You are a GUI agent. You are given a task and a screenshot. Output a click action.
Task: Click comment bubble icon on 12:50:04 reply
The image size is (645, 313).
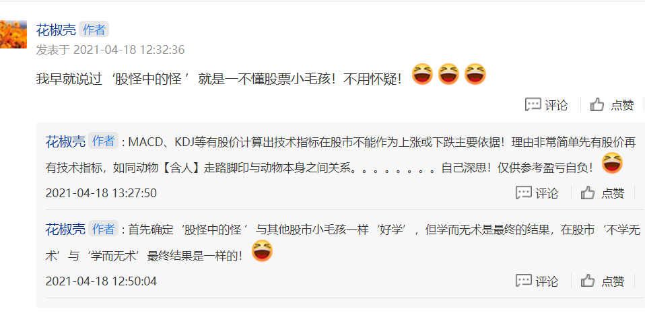point(523,281)
